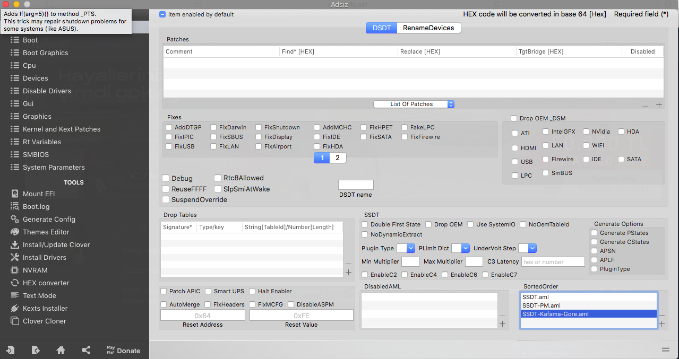Enable the FixShutdown checkbox
Viewport: 679px width, 359px height.
tap(259, 128)
